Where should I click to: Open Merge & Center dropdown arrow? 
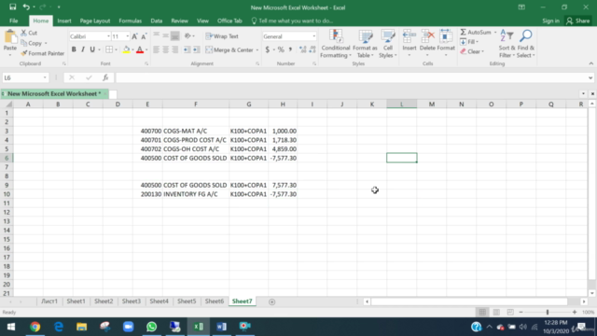(257, 49)
